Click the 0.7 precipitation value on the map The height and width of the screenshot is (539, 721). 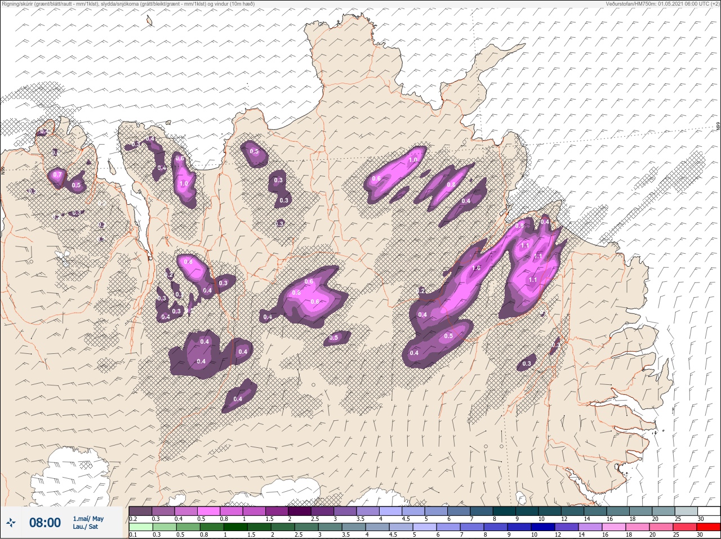coord(57,175)
